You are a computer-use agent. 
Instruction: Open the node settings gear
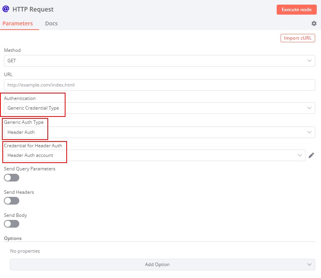click(314, 23)
